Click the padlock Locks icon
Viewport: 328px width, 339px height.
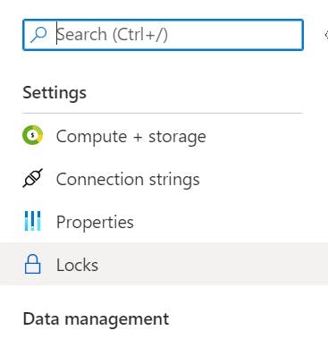(32, 264)
